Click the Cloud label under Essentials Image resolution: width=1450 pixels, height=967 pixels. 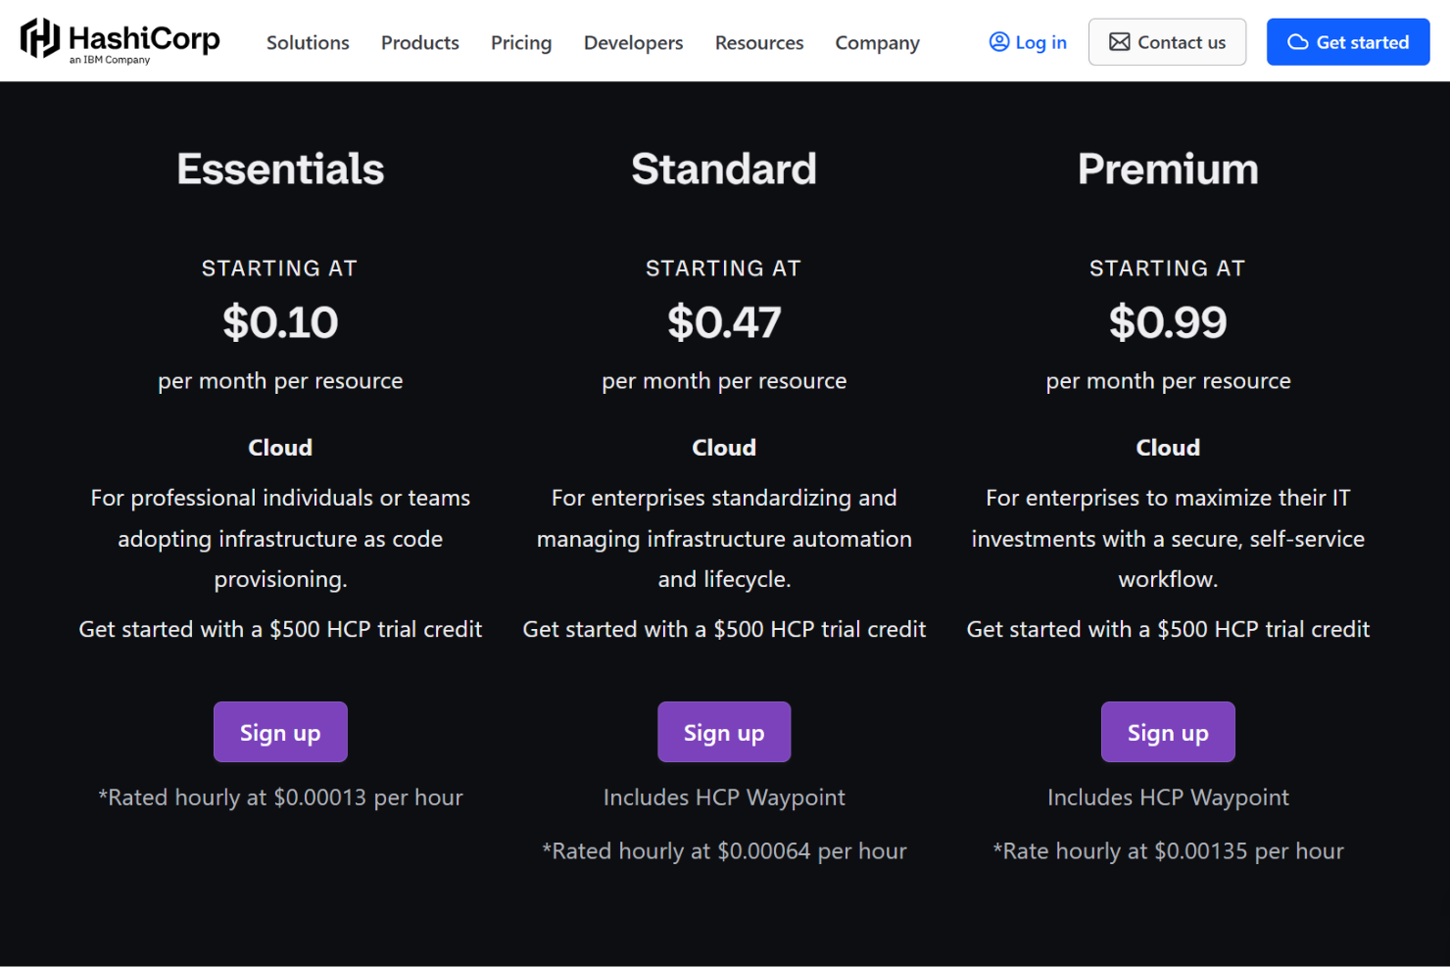pyautogui.click(x=280, y=448)
